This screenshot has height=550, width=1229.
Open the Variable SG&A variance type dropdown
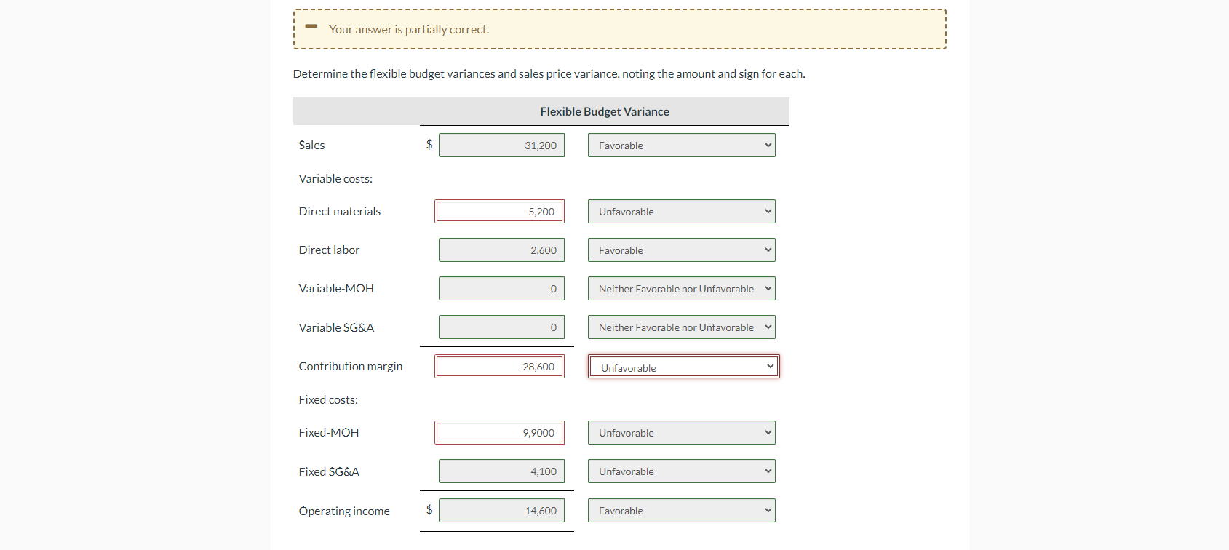pyautogui.click(x=681, y=327)
